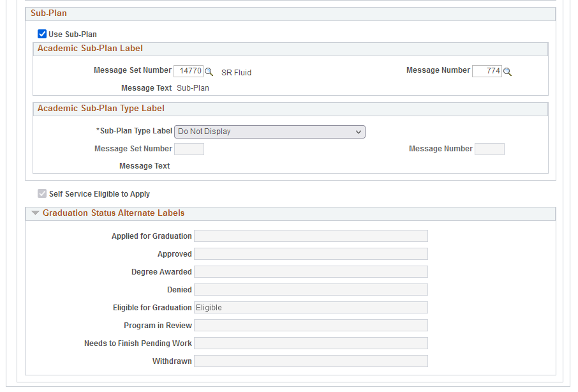Click the Denied label field

click(x=311, y=289)
